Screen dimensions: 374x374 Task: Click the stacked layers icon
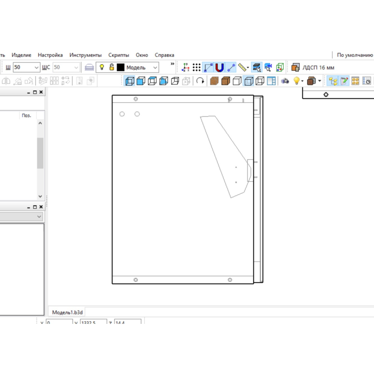point(89,68)
